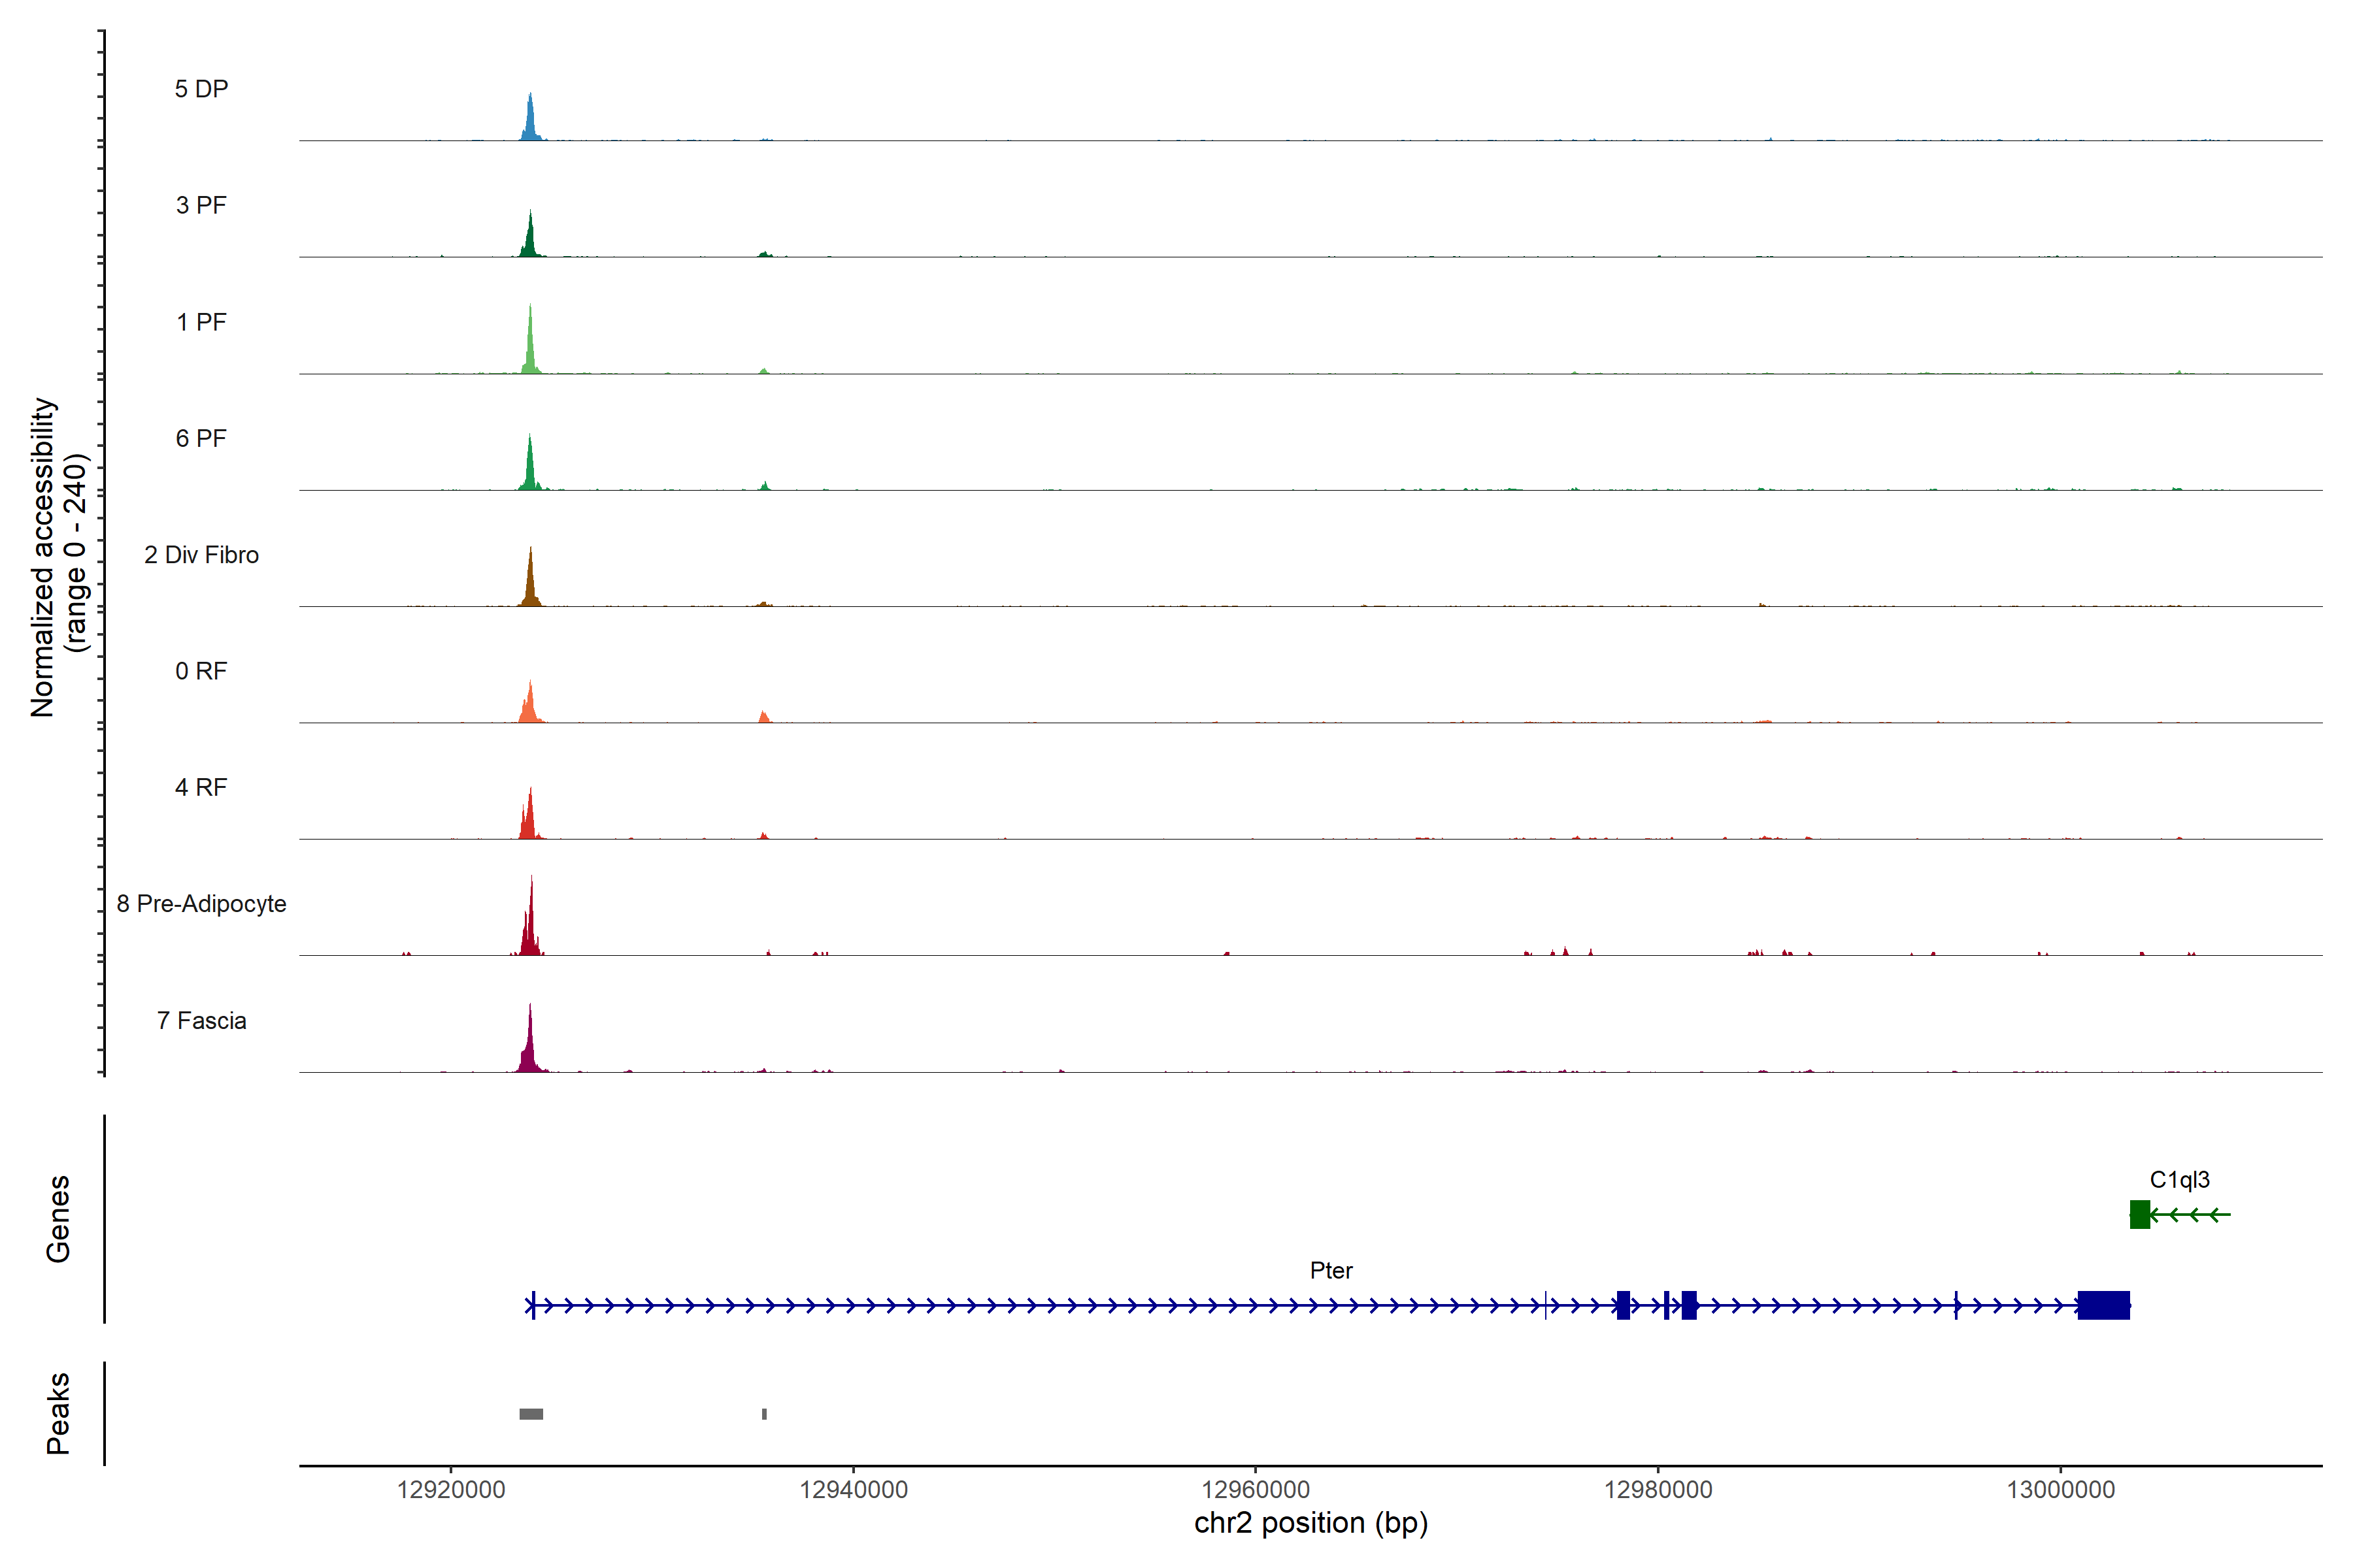Click the chr2 position (bp) axis title
Image resolution: width=2353 pixels, height=1568 pixels.
coord(1310,1523)
